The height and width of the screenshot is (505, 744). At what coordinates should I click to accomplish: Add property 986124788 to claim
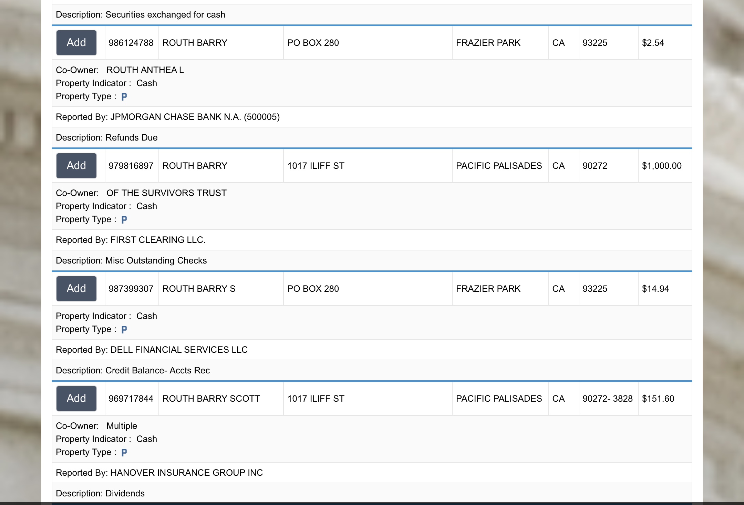coord(76,43)
